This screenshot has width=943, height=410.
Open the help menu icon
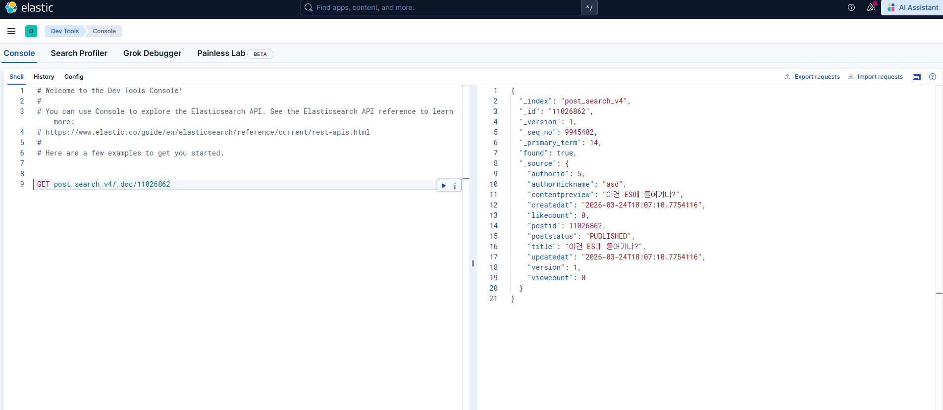851,7
